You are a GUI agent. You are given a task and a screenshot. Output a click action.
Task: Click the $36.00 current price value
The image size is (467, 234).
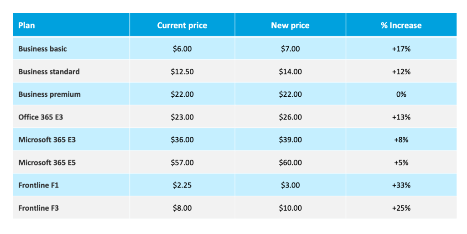click(x=182, y=140)
